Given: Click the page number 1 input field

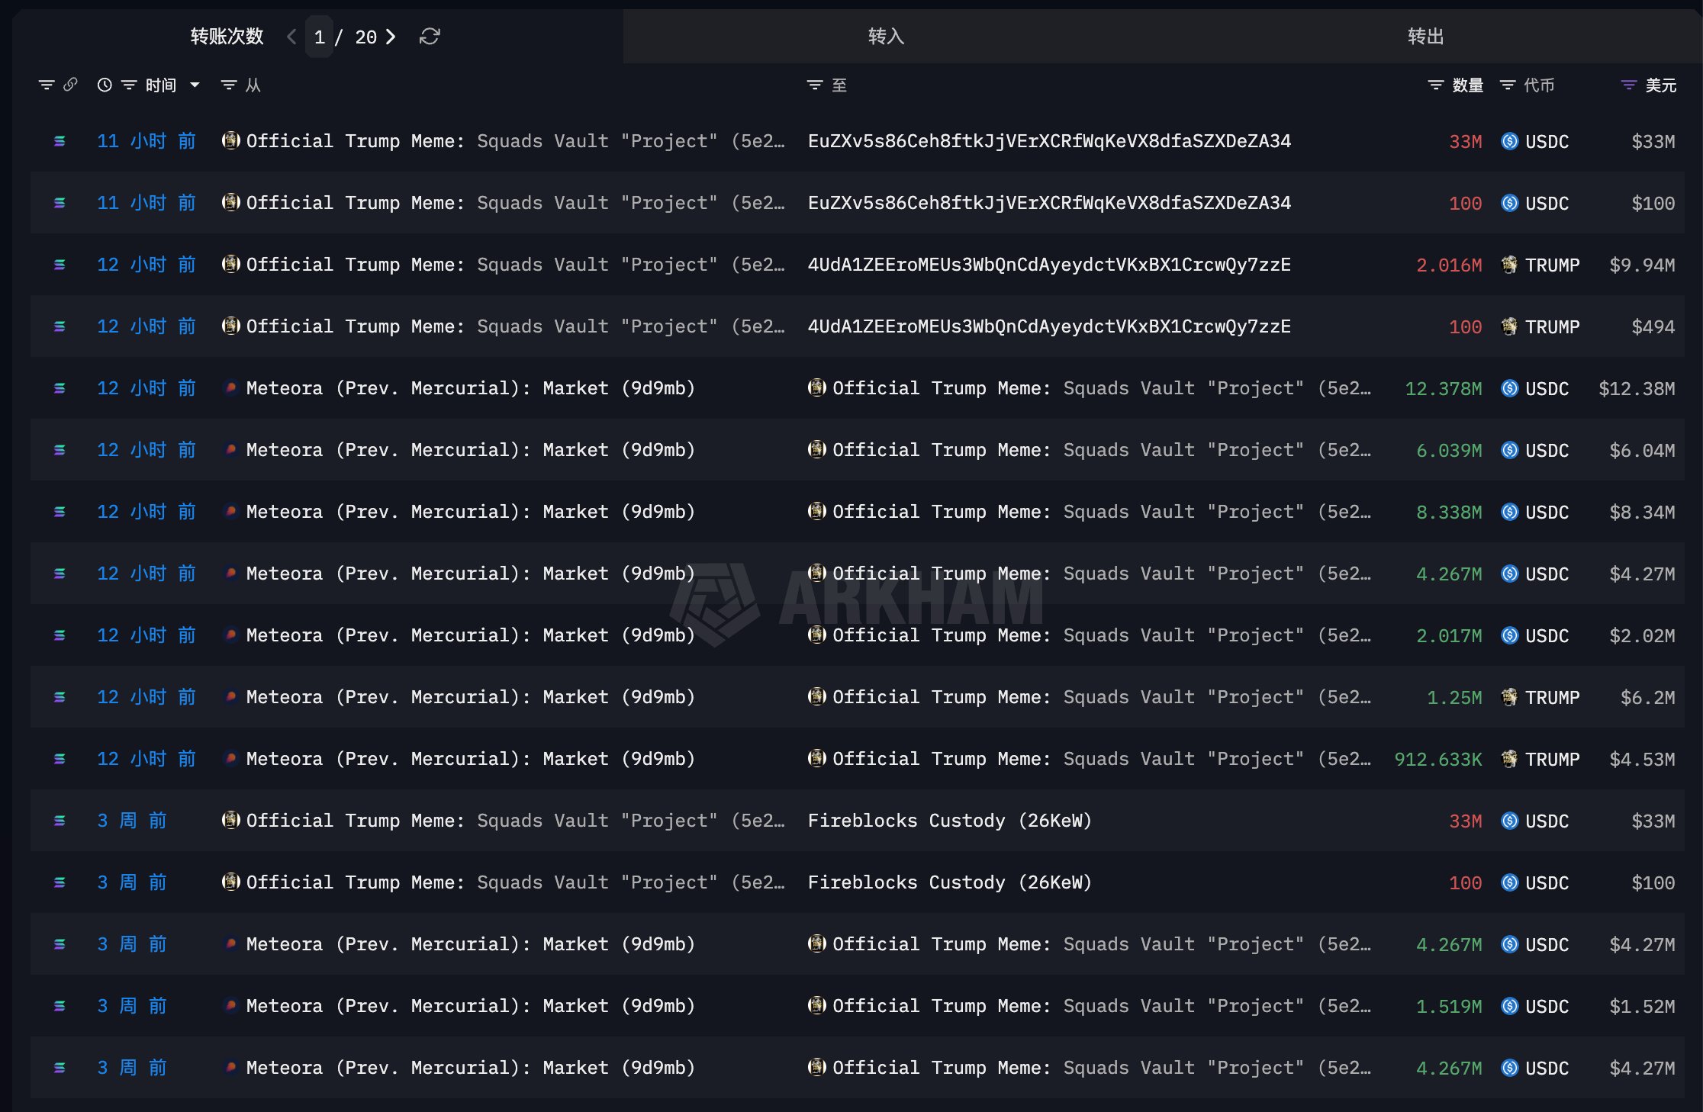Looking at the screenshot, I should 319,37.
